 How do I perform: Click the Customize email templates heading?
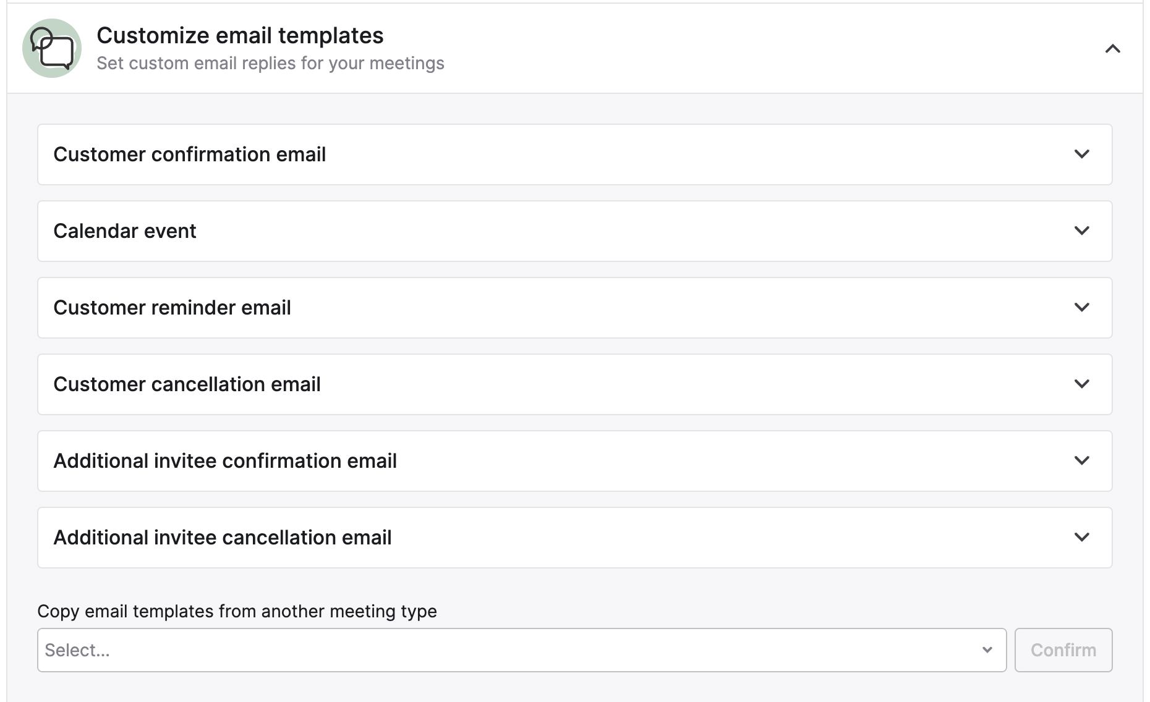click(240, 36)
